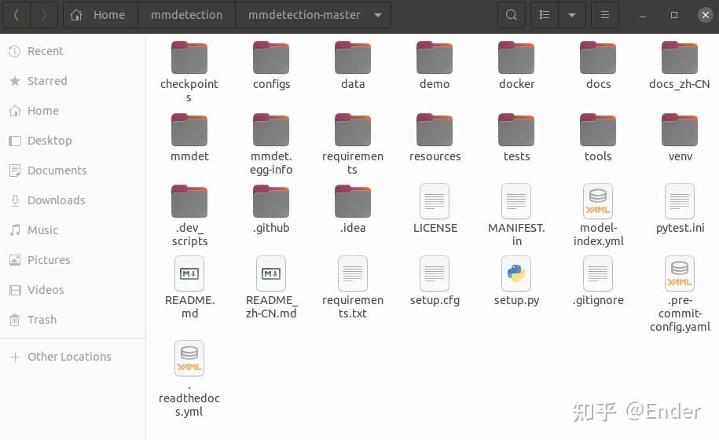The image size is (719, 440).
Task: Toggle list view mode button
Action: click(545, 15)
